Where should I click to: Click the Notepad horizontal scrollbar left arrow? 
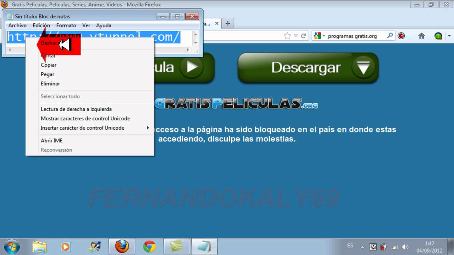[10, 50]
